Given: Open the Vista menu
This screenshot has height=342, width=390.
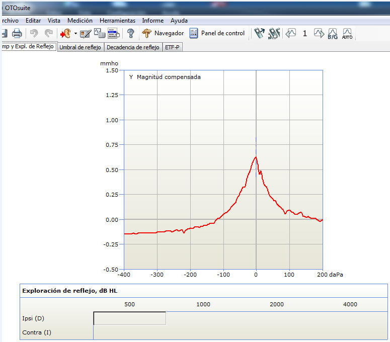Looking at the screenshot, I should coord(54,21).
